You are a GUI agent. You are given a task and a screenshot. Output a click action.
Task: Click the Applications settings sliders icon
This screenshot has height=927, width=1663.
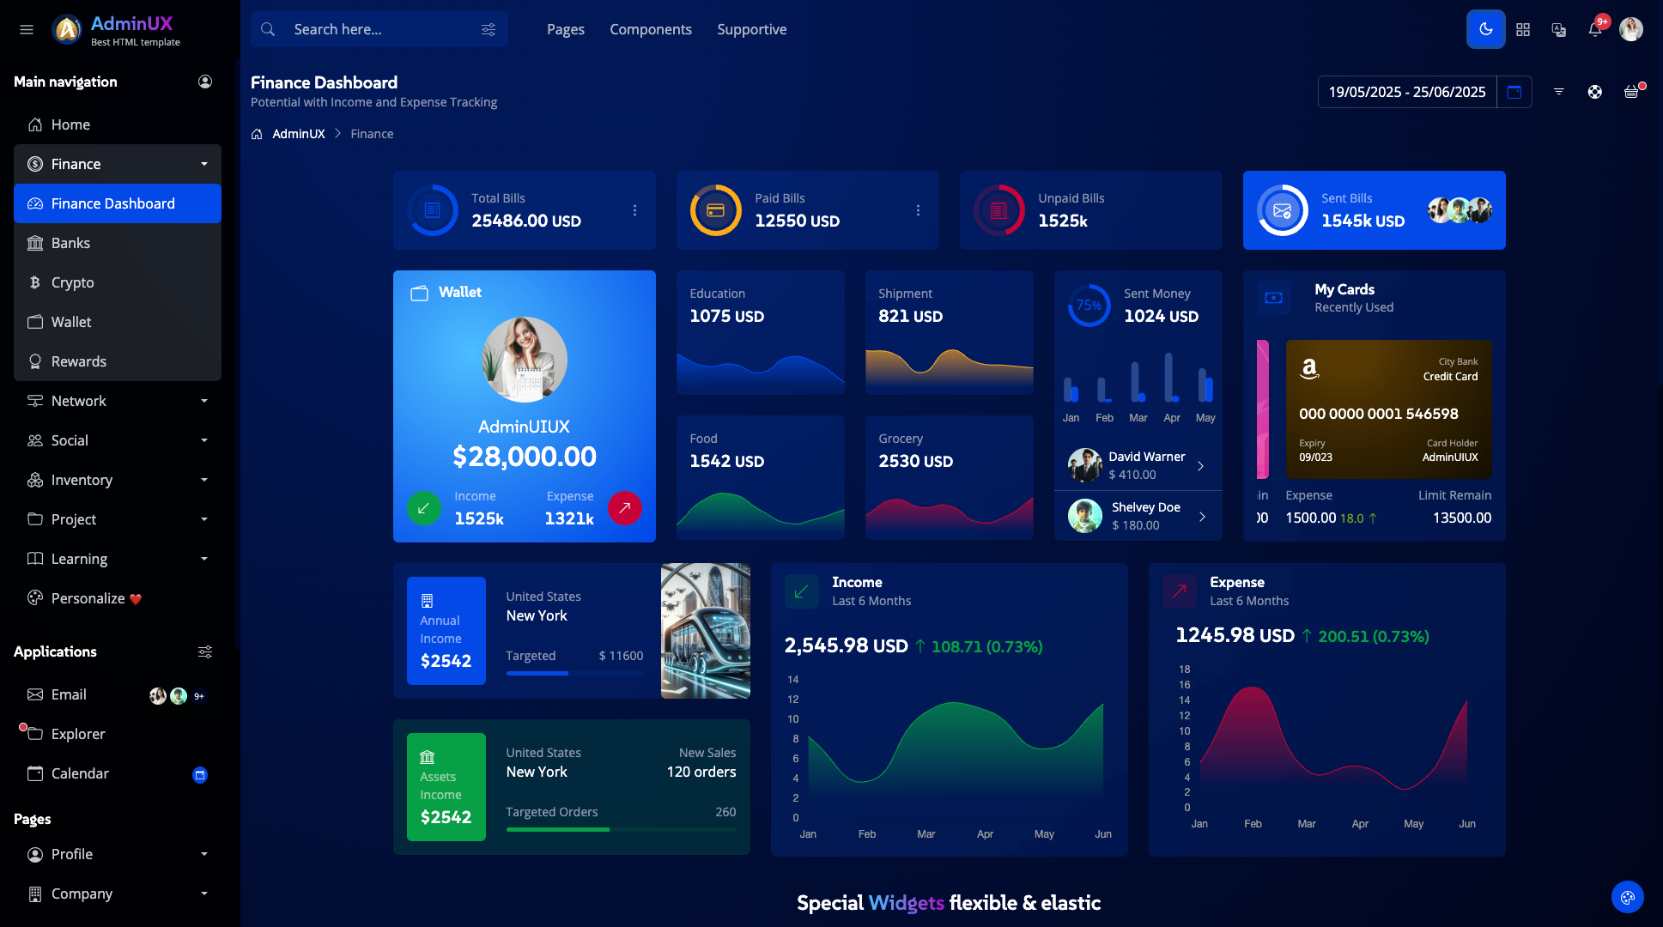point(205,652)
